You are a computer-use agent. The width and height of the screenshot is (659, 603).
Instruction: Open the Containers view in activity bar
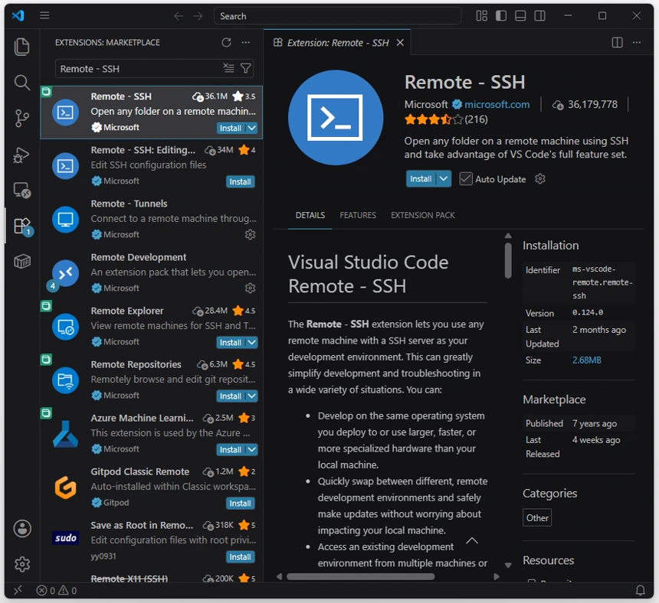22,262
